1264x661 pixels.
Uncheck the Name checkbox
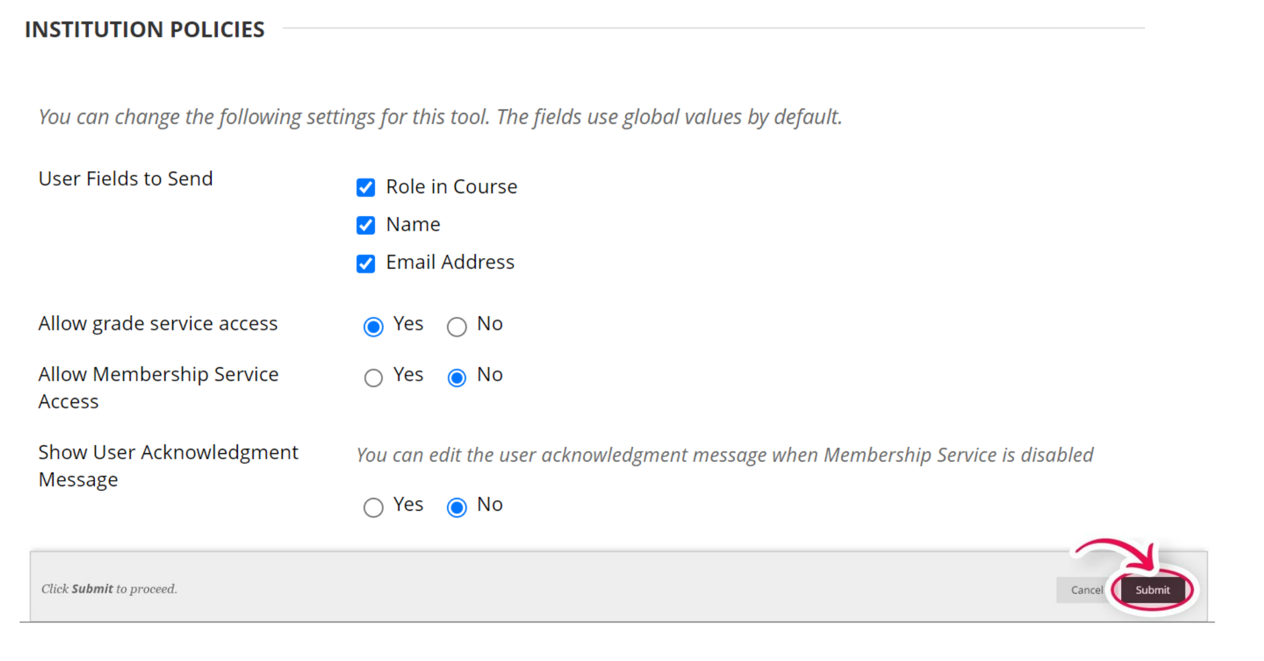coord(366,225)
